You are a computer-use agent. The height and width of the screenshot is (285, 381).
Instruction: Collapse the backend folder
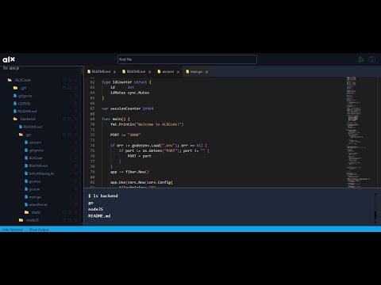25,119
